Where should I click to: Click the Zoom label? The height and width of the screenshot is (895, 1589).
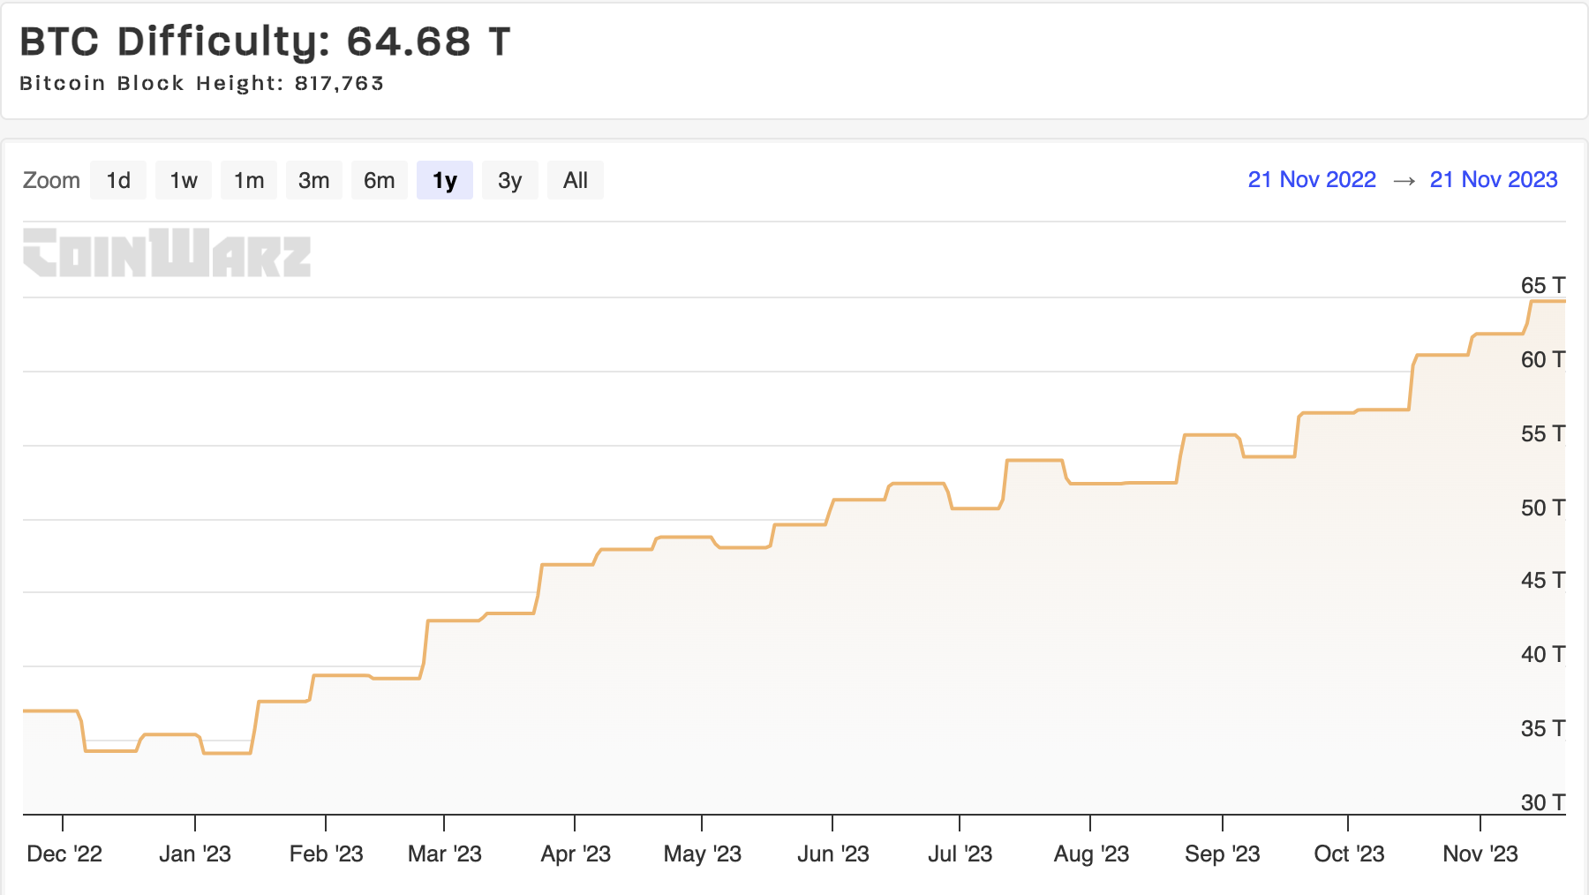(x=51, y=180)
